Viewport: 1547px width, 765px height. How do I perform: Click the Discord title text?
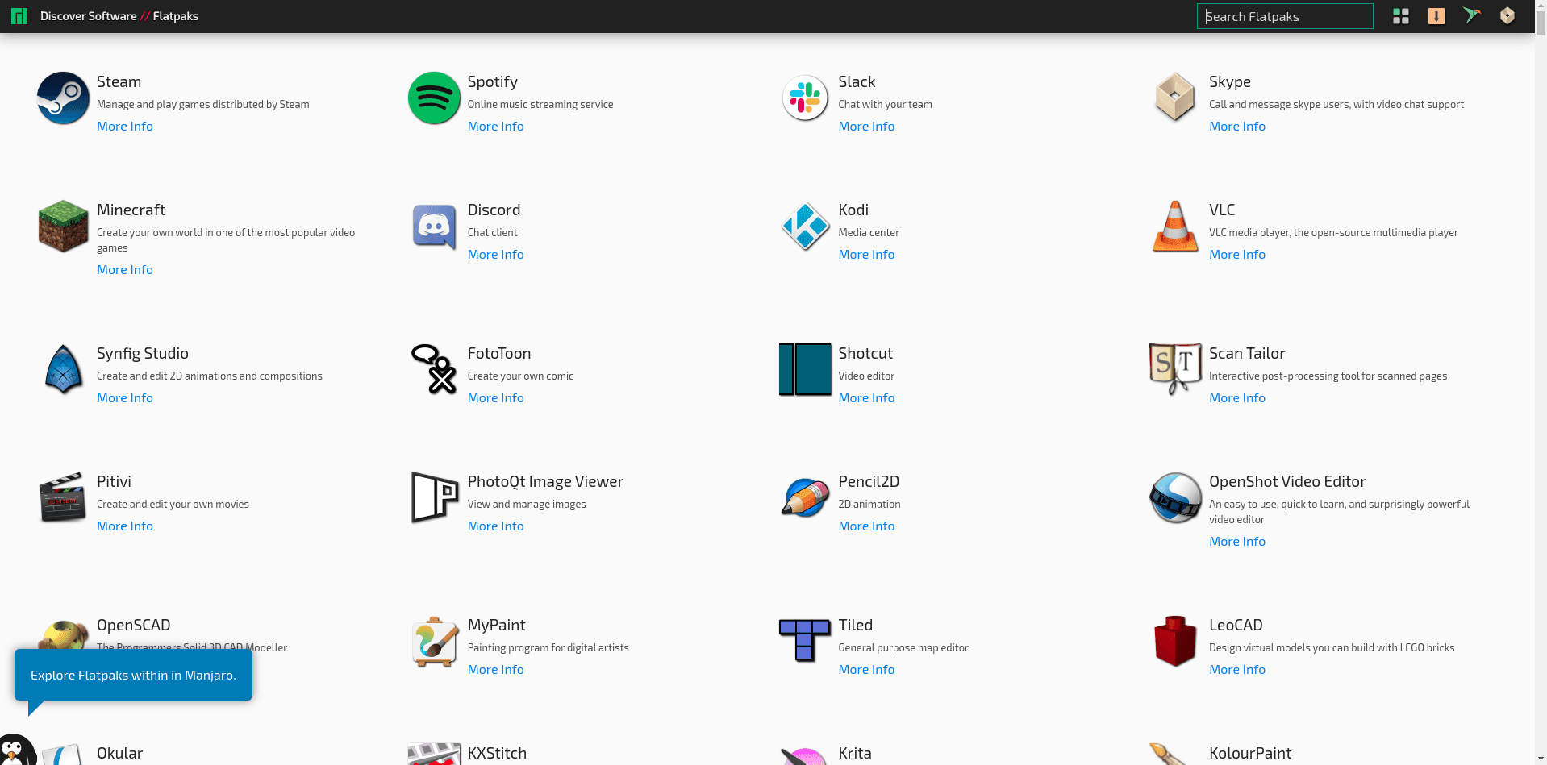tap(494, 210)
